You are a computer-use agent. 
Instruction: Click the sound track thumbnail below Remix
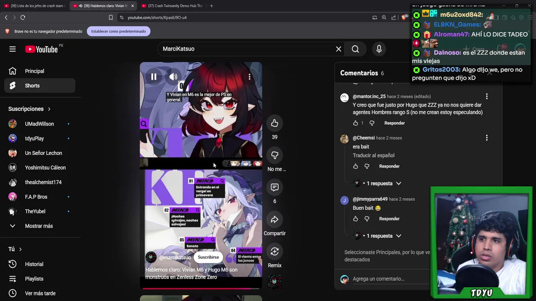pos(275,282)
